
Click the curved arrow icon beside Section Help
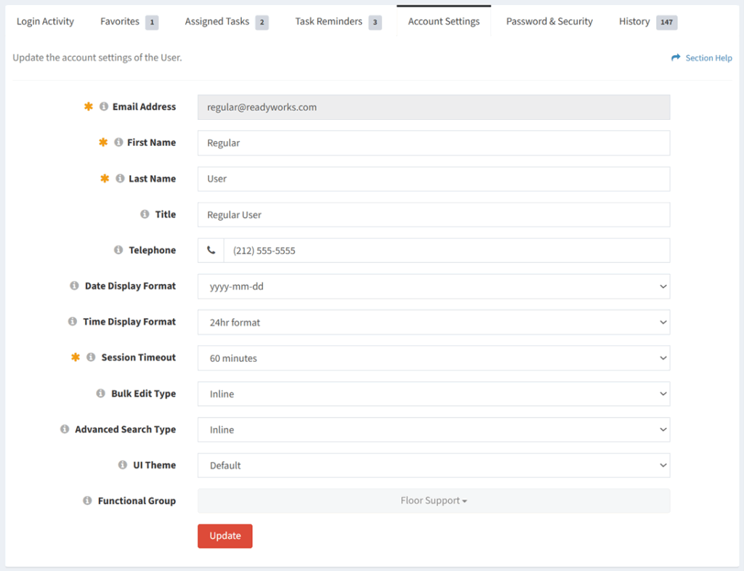(x=675, y=57)
